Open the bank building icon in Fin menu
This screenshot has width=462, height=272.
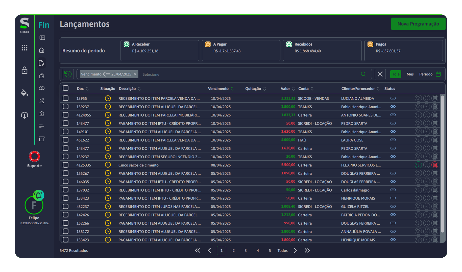pyautogui.click(x=42, y=113)
